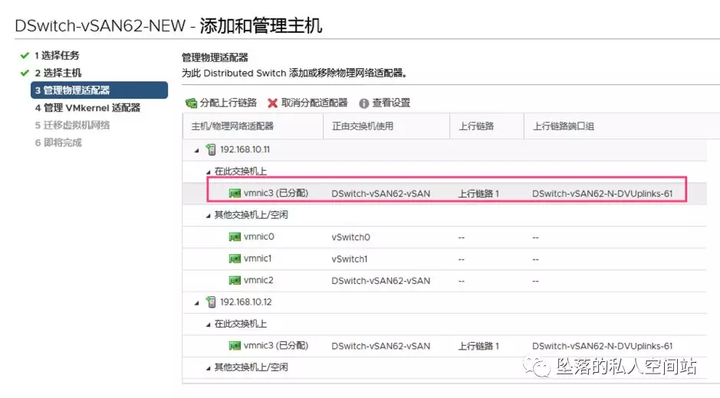This screenshot has width=720, height=398.
Task: Click the vmnic1 network adapter icon
Action: [235, 259]
